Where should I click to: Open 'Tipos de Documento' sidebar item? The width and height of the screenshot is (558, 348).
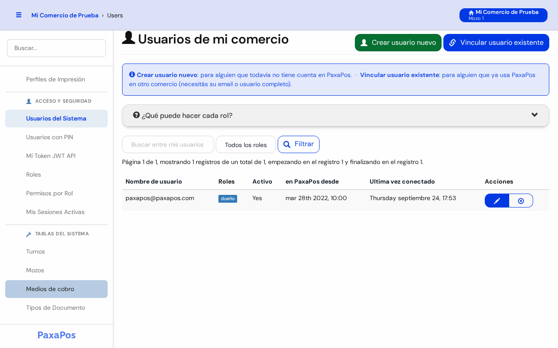pos(56,308)
